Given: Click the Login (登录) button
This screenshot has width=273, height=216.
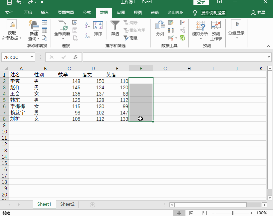Looking at the screenshot, I should click(x=201, y=2).
